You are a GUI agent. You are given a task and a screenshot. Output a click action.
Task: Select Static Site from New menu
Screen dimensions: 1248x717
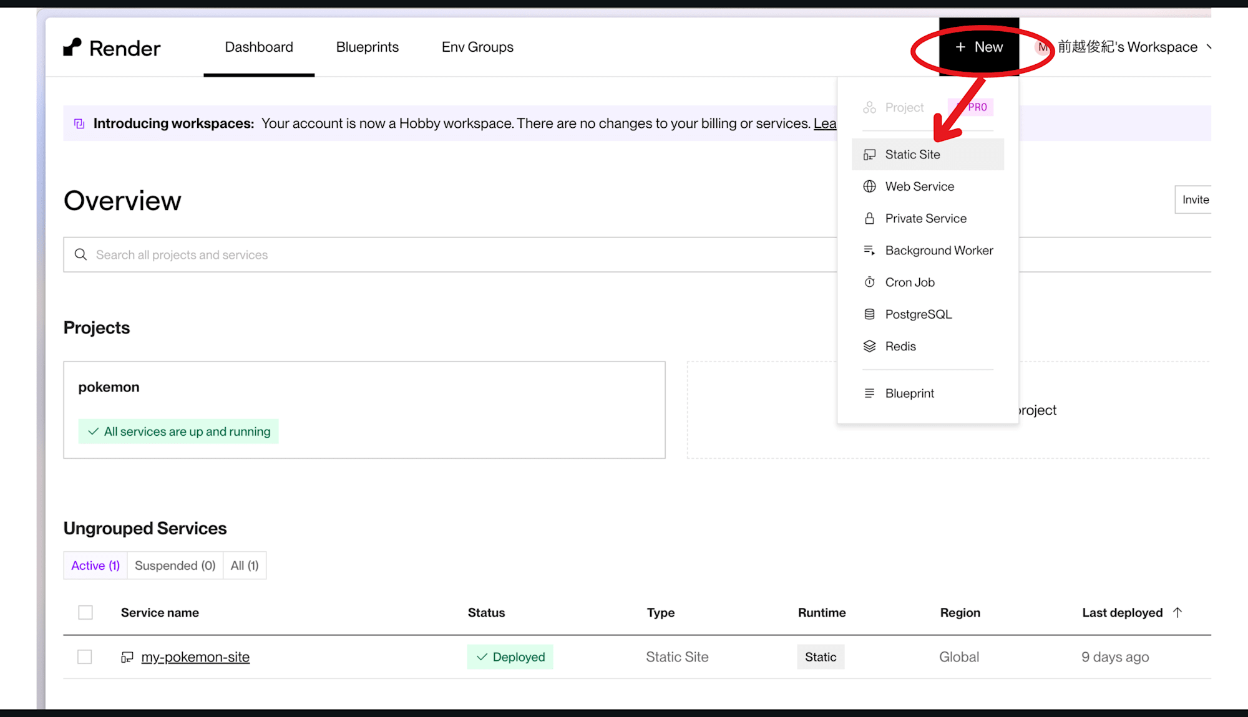pos(928,155)
